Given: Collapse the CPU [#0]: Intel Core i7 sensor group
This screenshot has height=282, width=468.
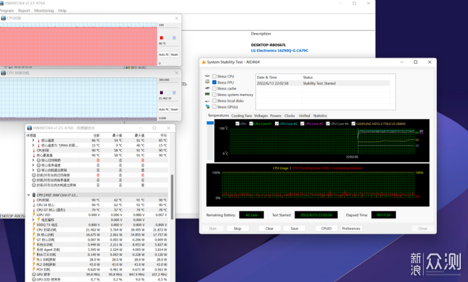Looking at the screenshot, I should click(x=28, y=194).
